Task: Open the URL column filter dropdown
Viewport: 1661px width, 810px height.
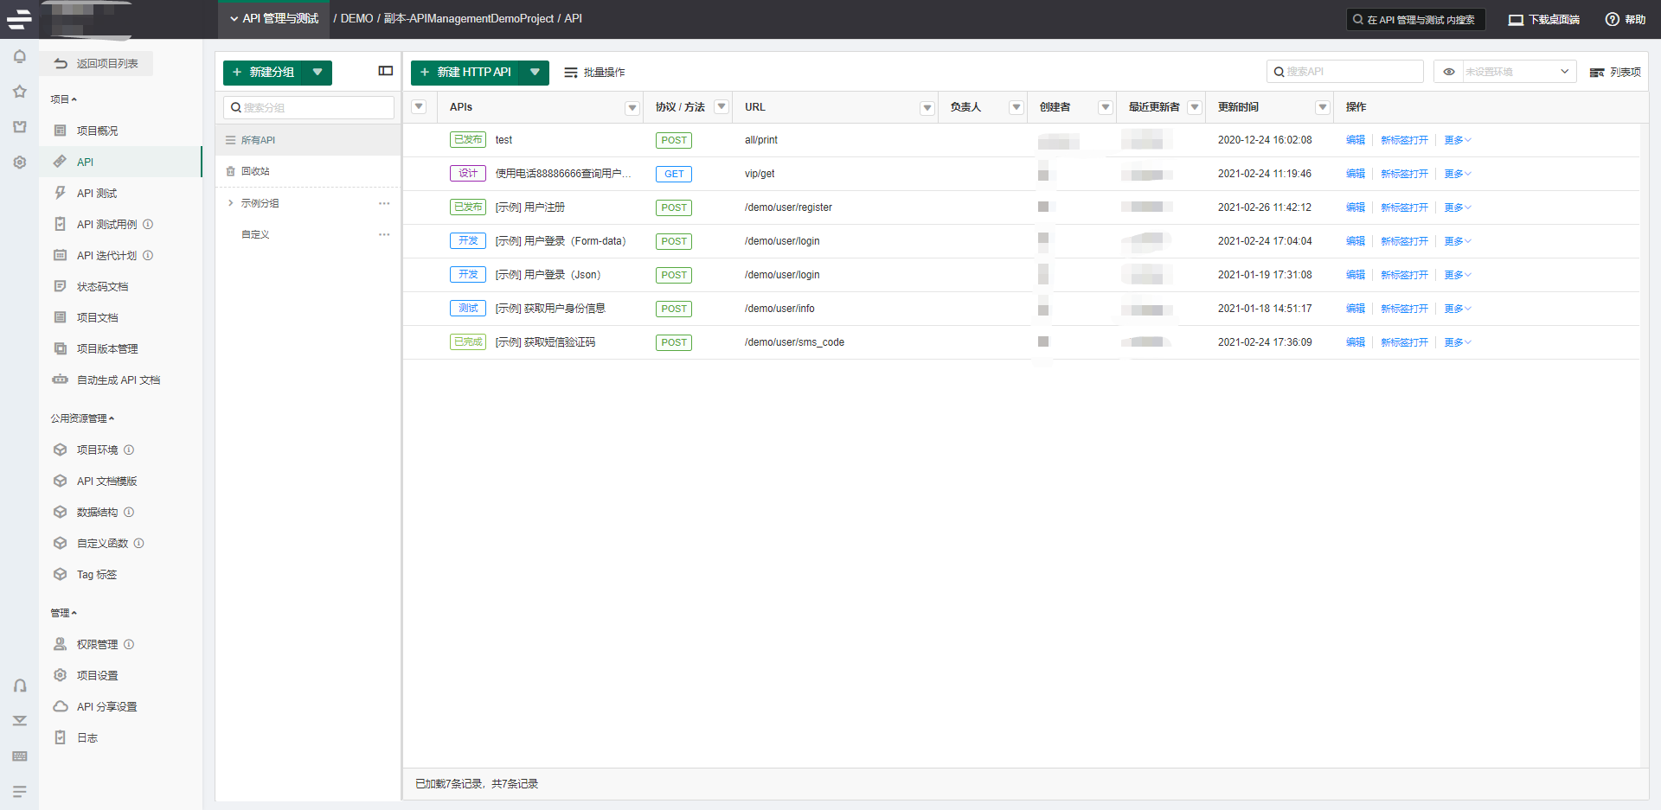Action: click(927, 107)
